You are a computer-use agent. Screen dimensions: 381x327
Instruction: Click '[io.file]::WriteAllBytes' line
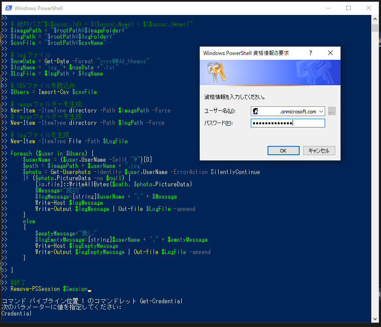[114, 184]
